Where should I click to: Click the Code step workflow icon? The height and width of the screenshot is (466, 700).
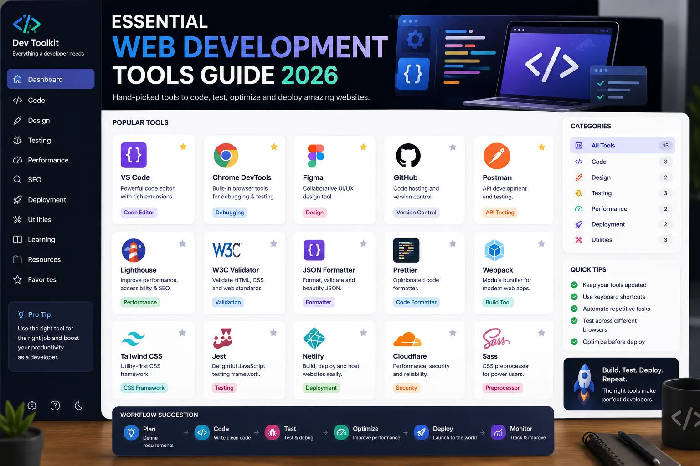pyautogui.click(x=202, y=432)
